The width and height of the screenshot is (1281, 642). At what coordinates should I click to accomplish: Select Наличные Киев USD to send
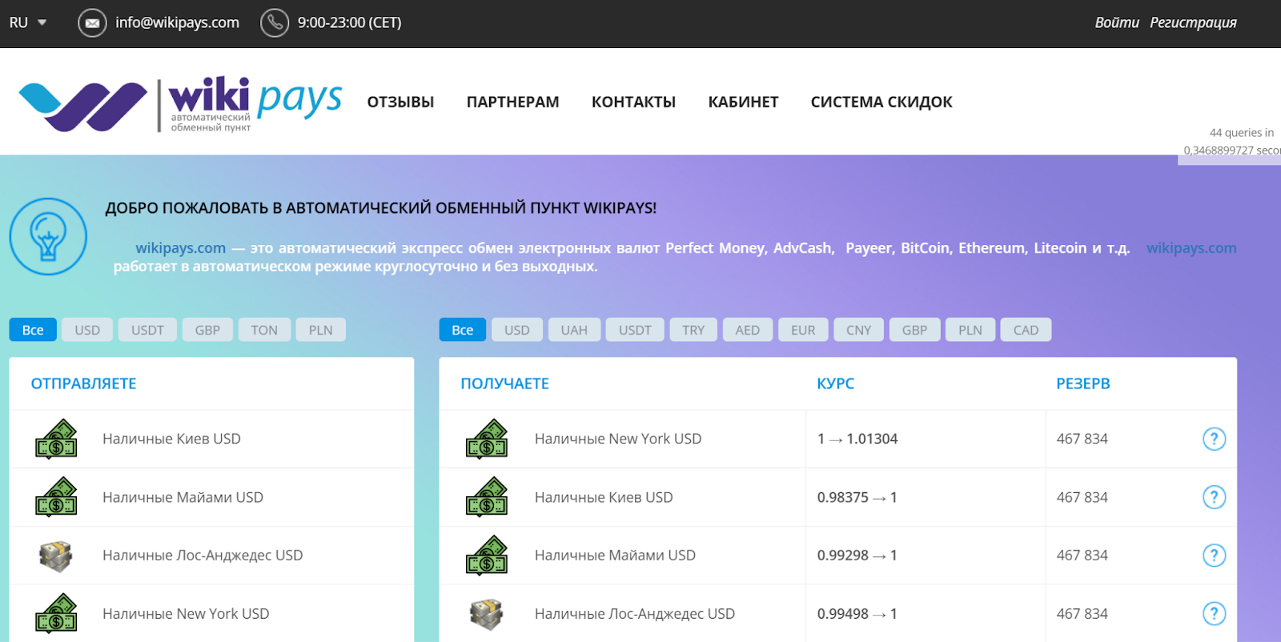[211, 439]
